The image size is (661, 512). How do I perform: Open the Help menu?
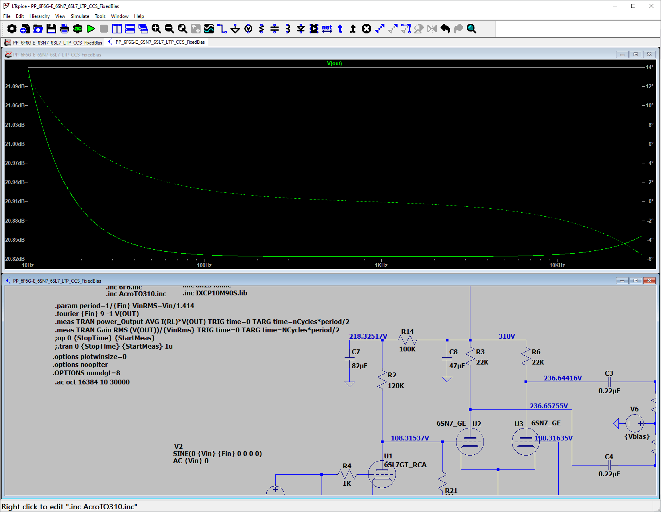click(x=139, y=16)
